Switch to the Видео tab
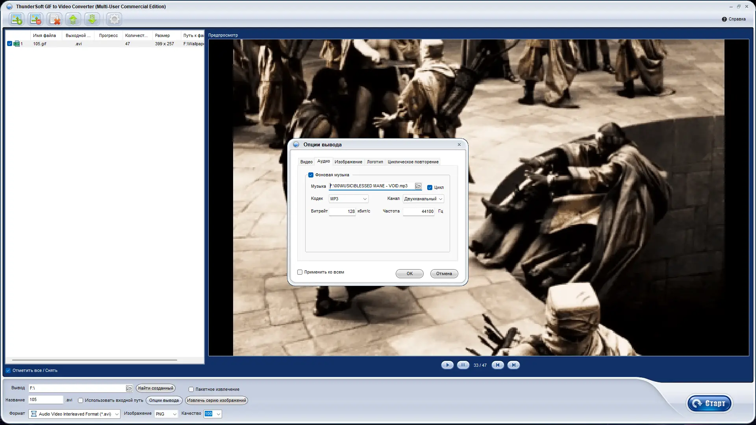The height and width of the screenshot is (425, 756). point(306,162)
